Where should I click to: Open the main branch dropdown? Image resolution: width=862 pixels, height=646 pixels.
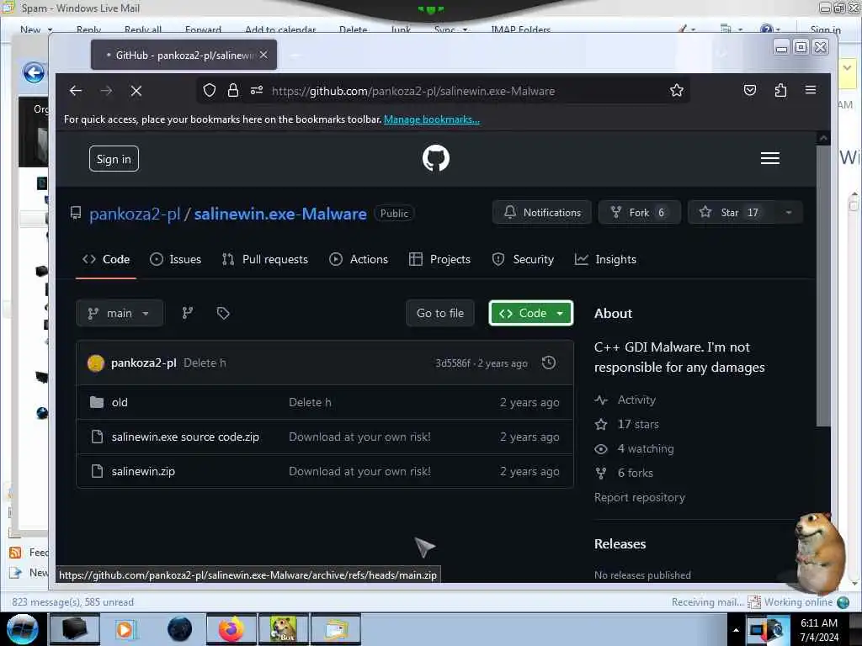click(x=120, y=313)
